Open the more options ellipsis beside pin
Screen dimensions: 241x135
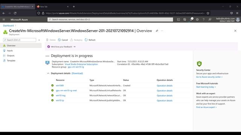pyautogui.click(x=162, y=31)
